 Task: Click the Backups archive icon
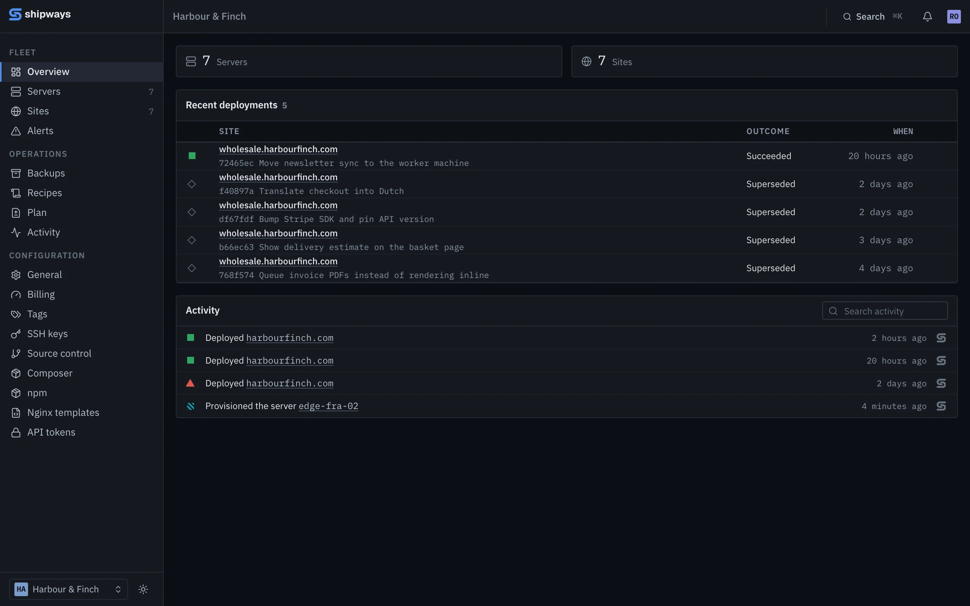click(16, 173)
